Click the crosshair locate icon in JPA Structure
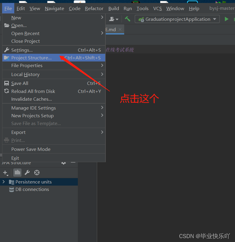The height and width of the screenshot is (242, 235). point(37,173)
